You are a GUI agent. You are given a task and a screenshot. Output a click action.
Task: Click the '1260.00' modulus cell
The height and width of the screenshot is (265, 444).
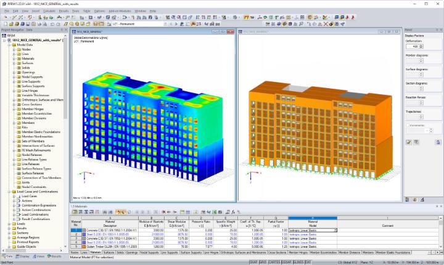coord(151,247)
